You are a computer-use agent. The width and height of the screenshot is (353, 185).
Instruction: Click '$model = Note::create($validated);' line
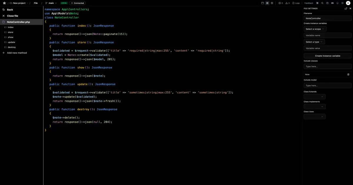coord(81,55)
